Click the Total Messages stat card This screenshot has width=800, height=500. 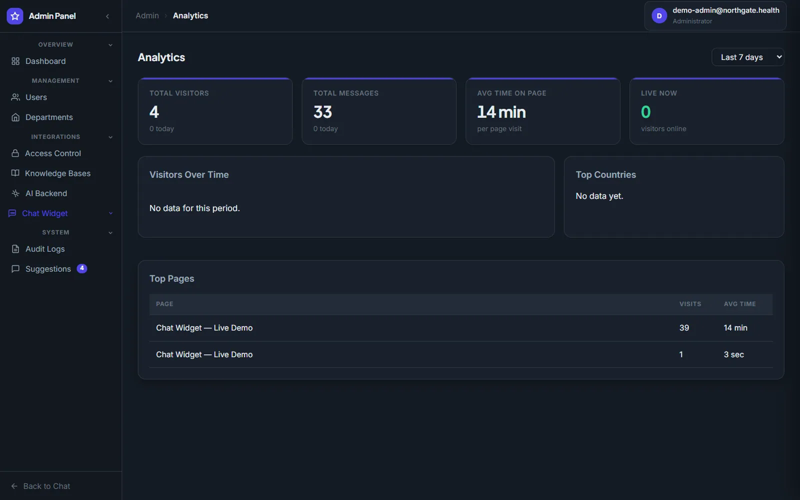click(x=379, y=111)
